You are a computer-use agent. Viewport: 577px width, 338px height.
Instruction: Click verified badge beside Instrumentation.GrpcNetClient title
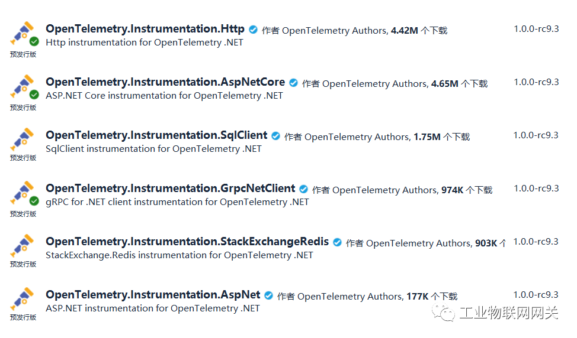(304, 189)
